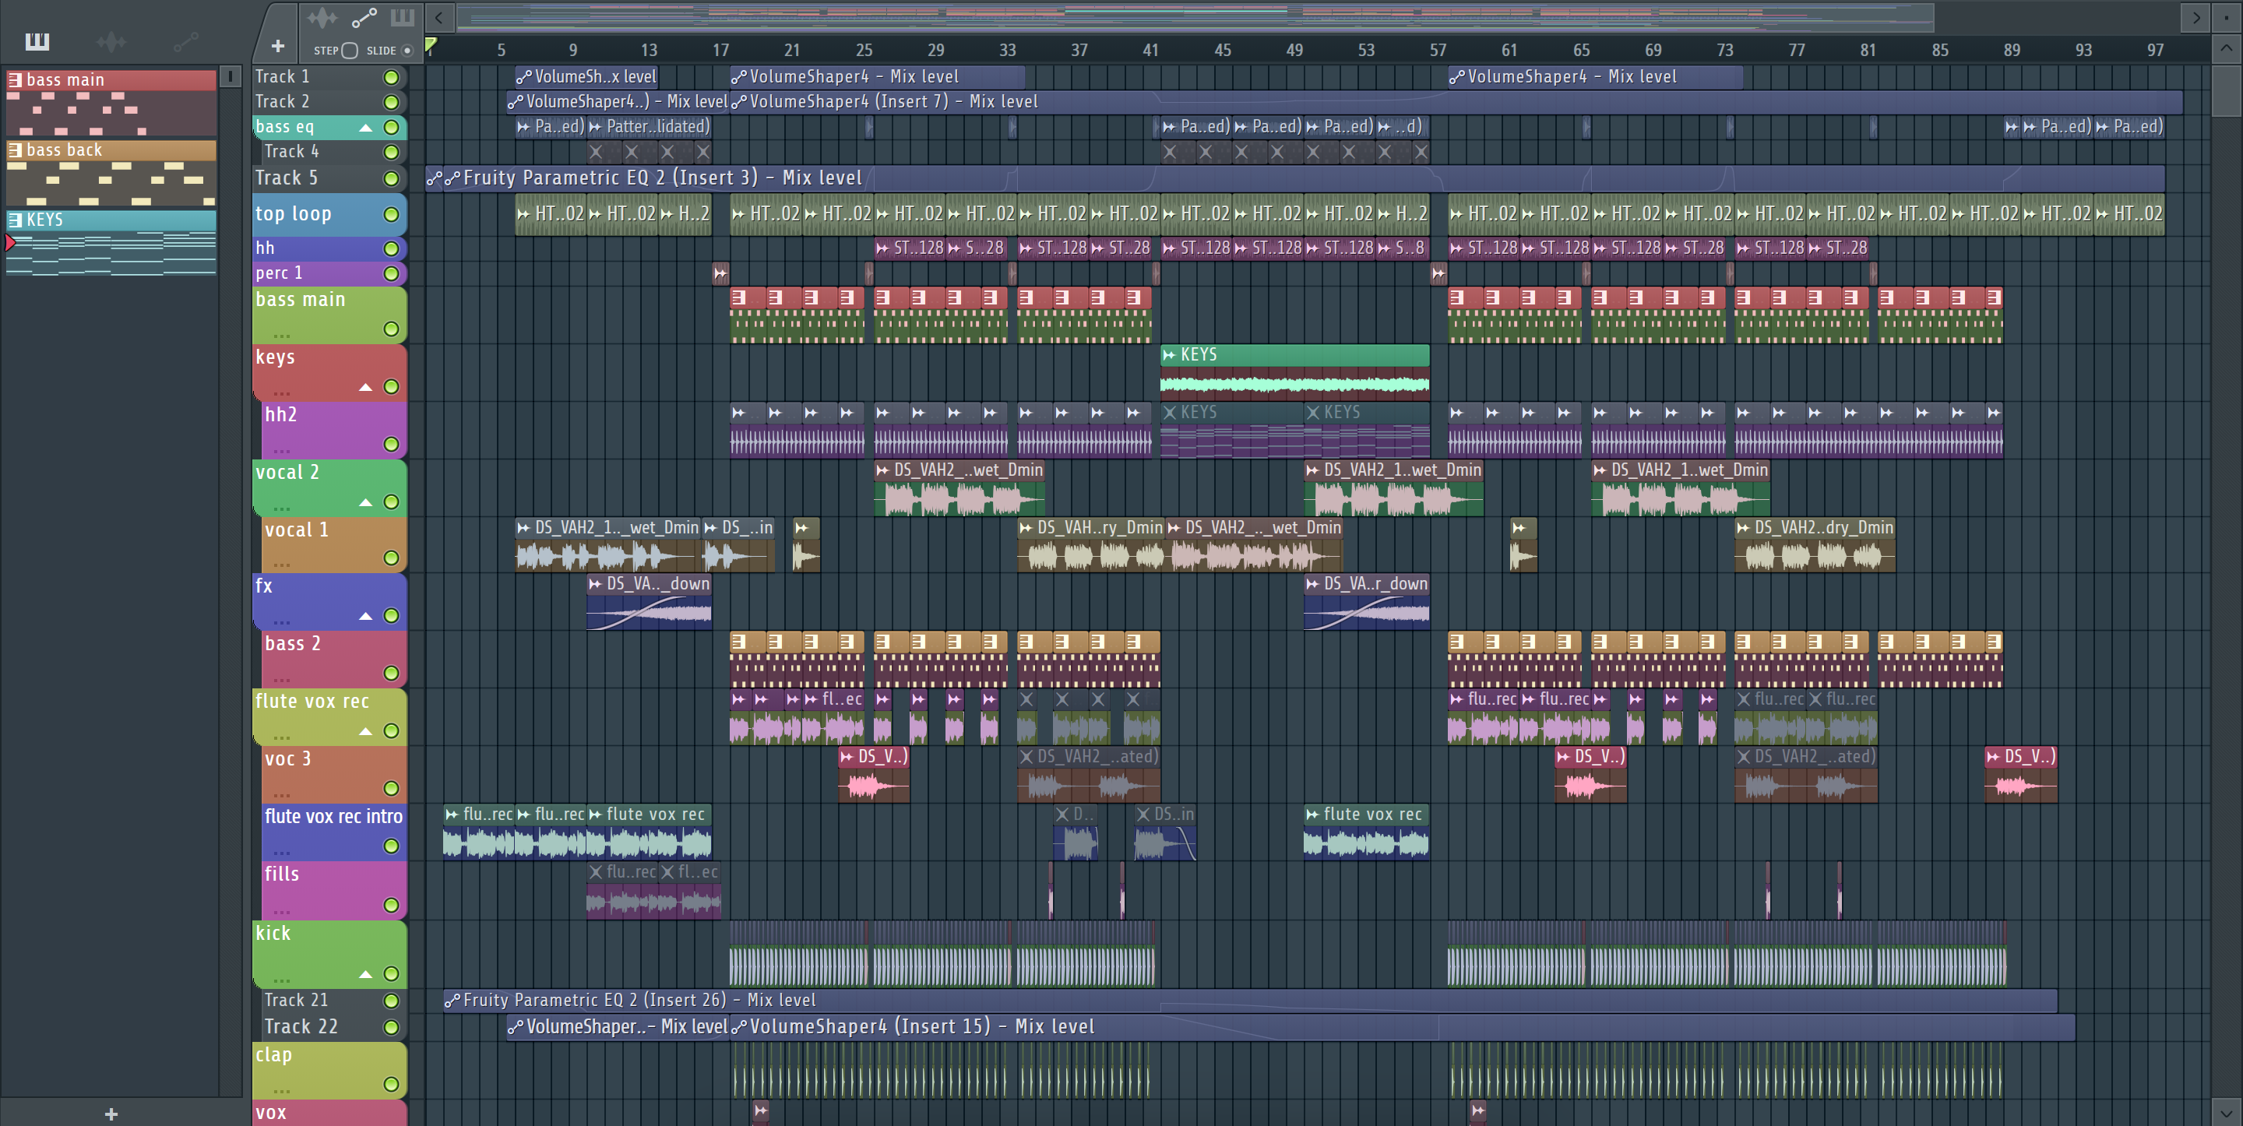The image size is (2243, 1126).
Task: Click the plus button below the picker panel
Action: pos(111,1113)
